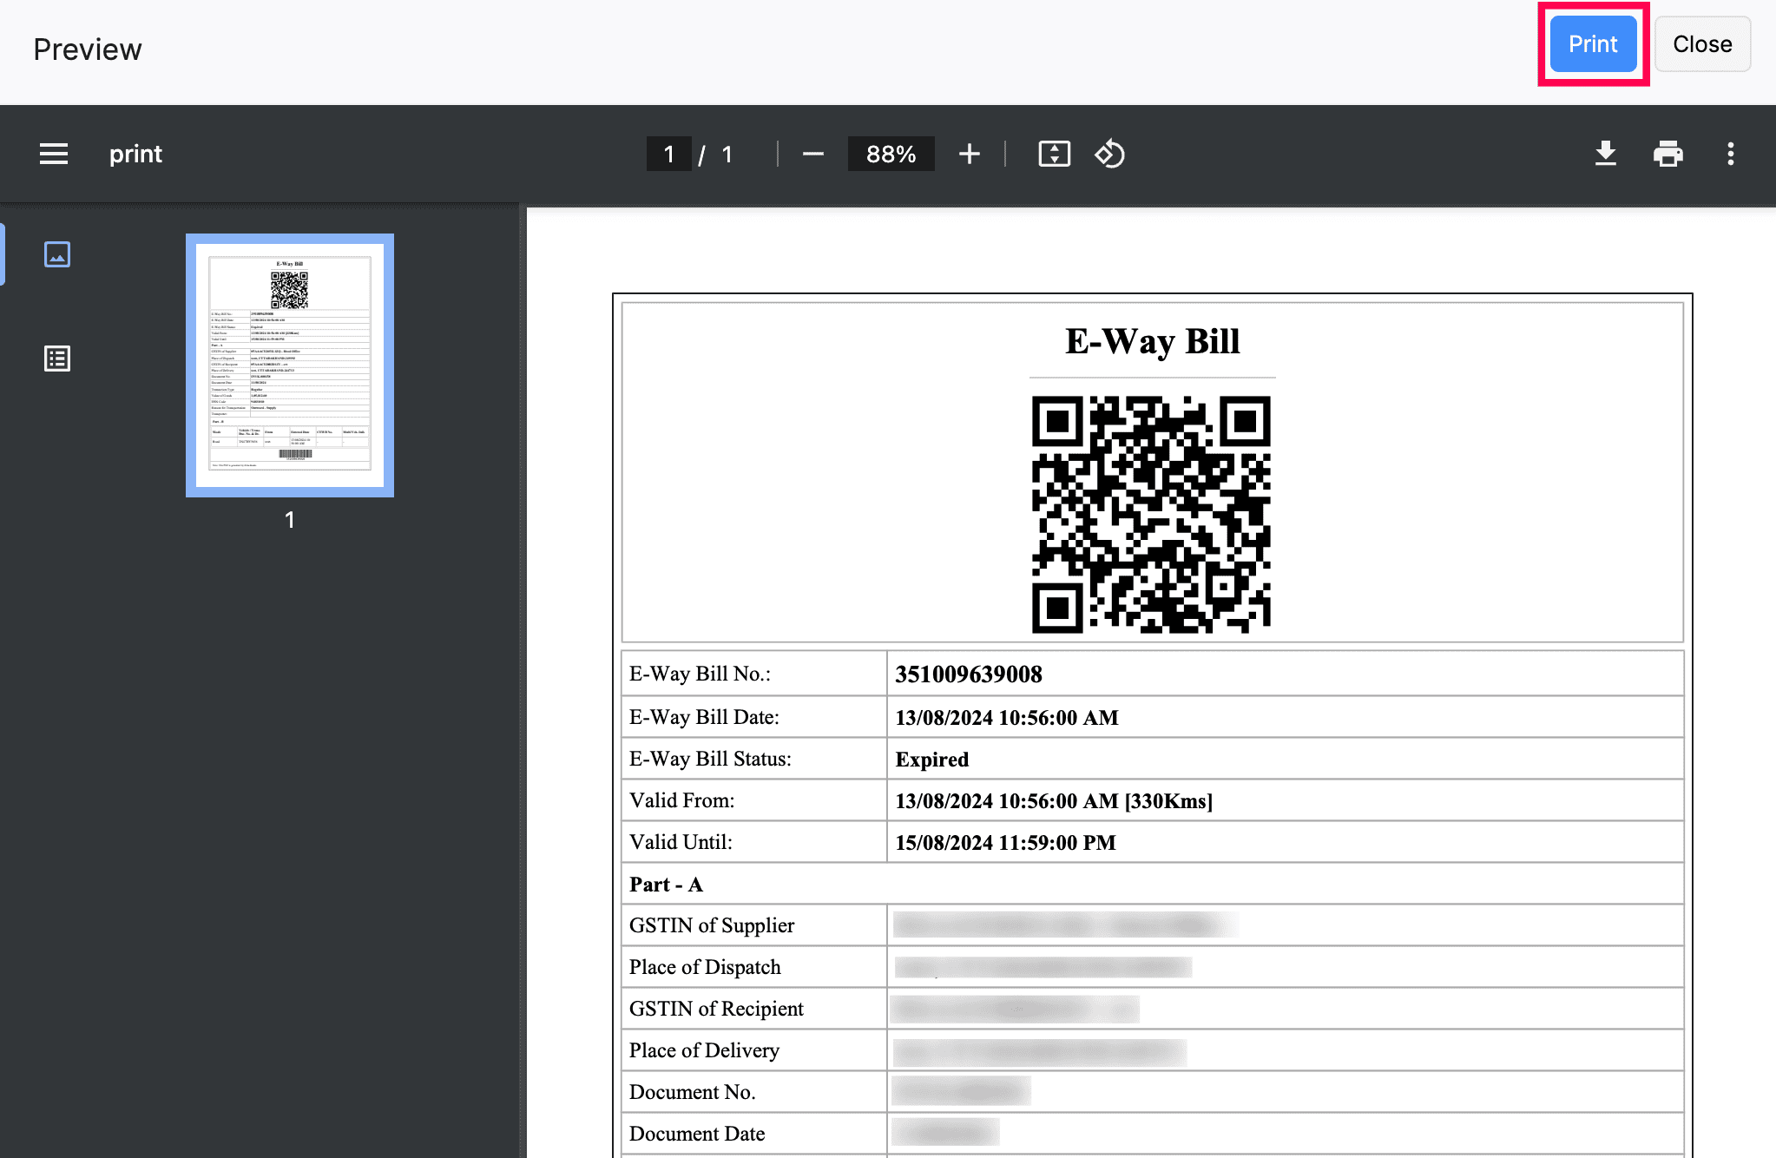Select page 1 thumbnail

tap(290, 365)
